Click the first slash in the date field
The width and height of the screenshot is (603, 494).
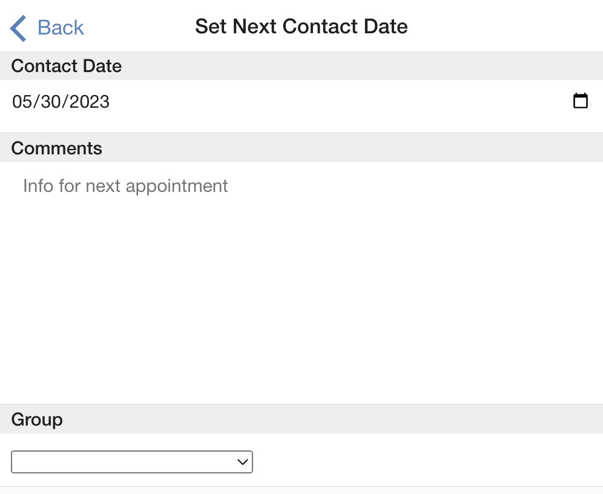click(36, 102)
